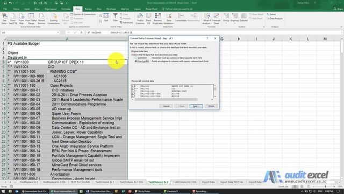This screenshot has height=194, width=344.
Task: Sort ascending A to Z
Action: pos(101,16)
